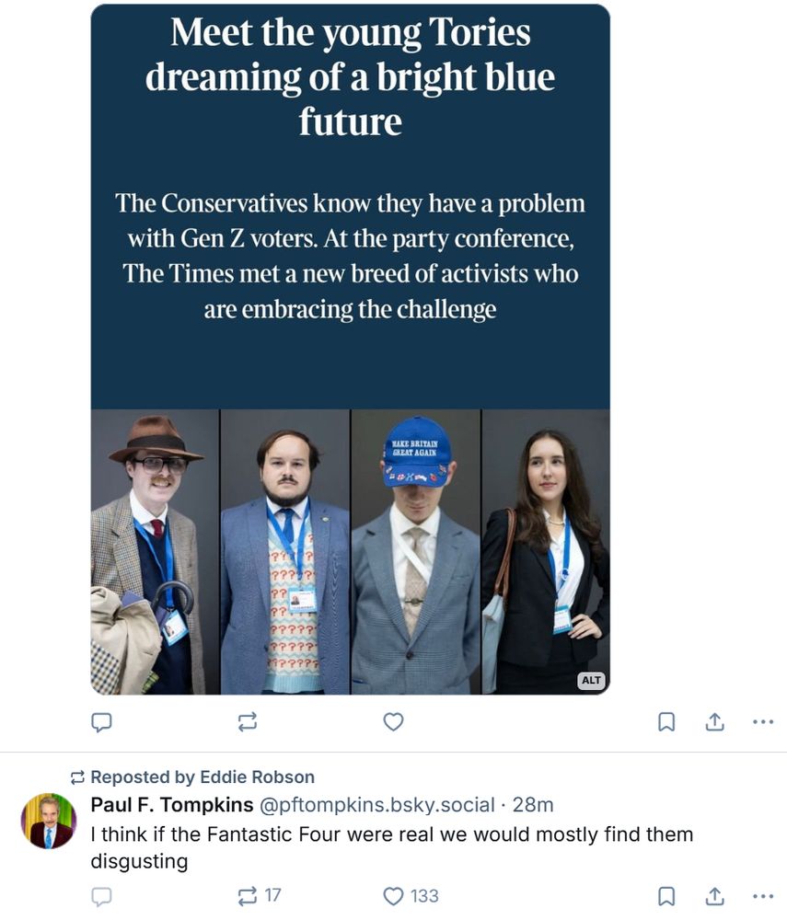Bookmark Paul F. Tompkins post

click(x=665, y=896)
